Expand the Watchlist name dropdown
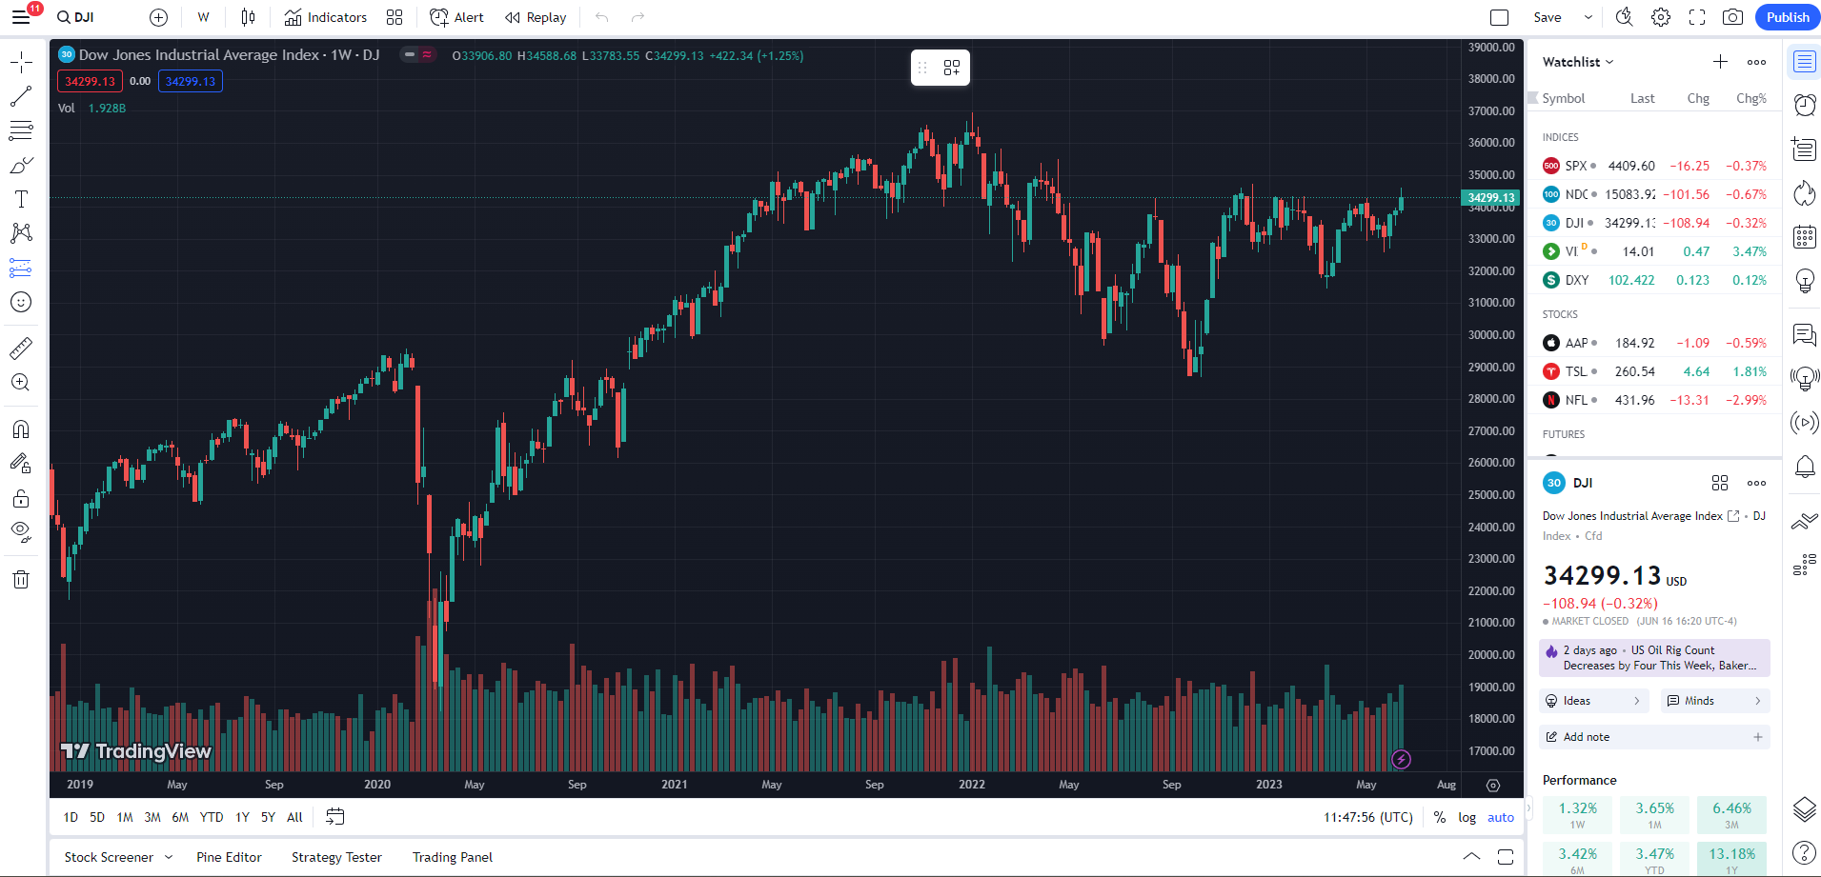1821x877 pixels. point(1579,62)
